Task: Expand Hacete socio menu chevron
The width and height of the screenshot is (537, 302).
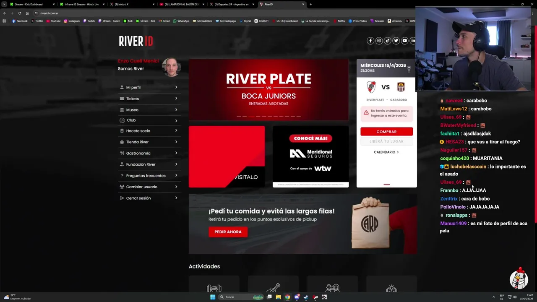Action: [176, 131]
